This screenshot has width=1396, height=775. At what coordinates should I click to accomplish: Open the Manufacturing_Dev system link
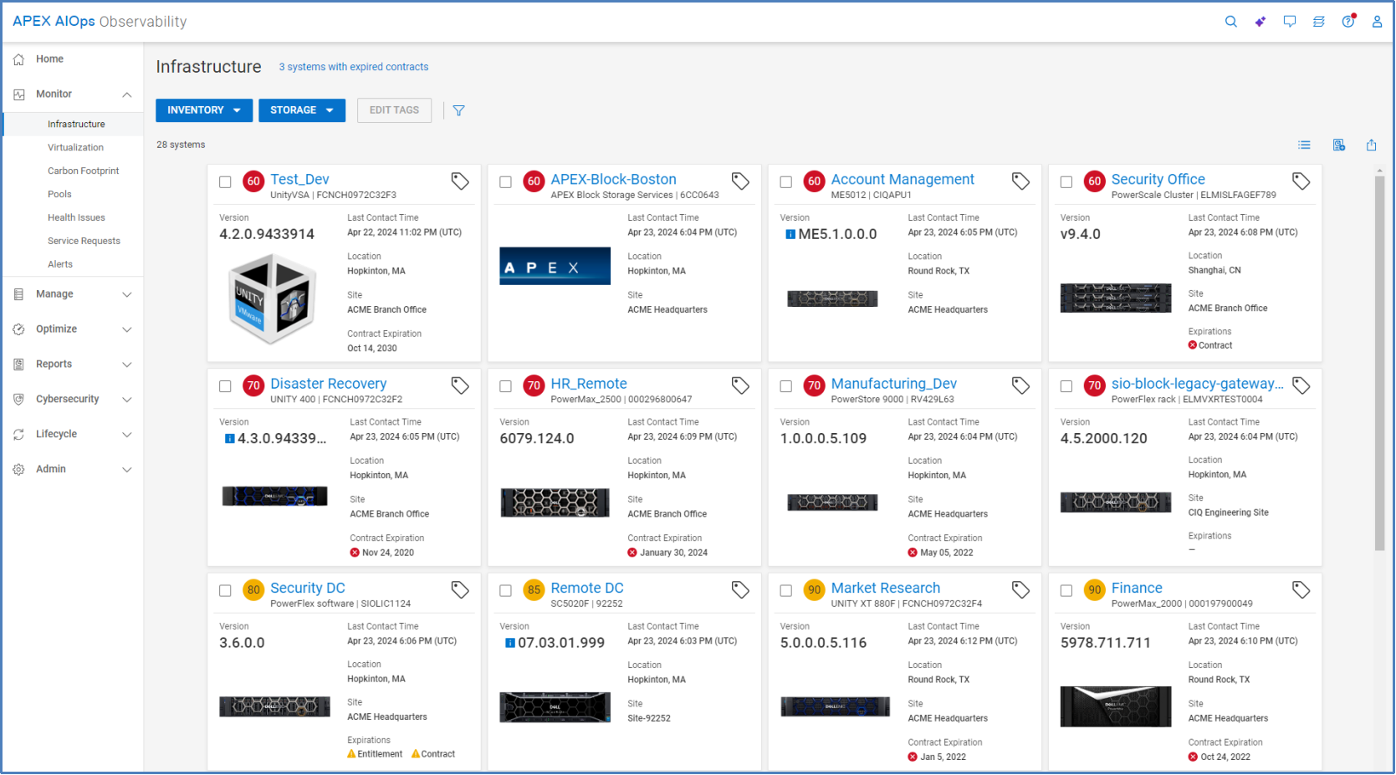click(x=893, y=384)
